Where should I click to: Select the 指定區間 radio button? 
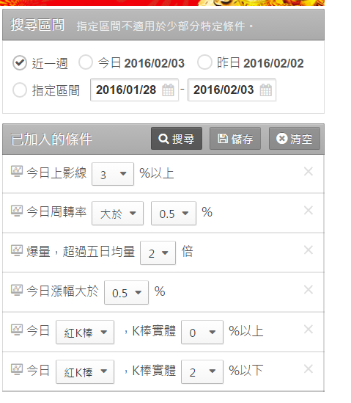point(20,90)
